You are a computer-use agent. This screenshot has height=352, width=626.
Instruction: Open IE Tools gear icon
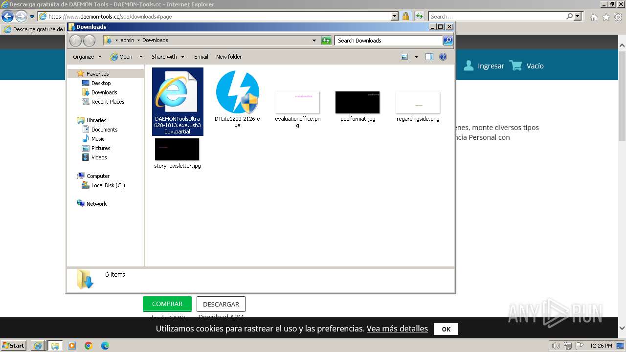(x=618, y=17)
